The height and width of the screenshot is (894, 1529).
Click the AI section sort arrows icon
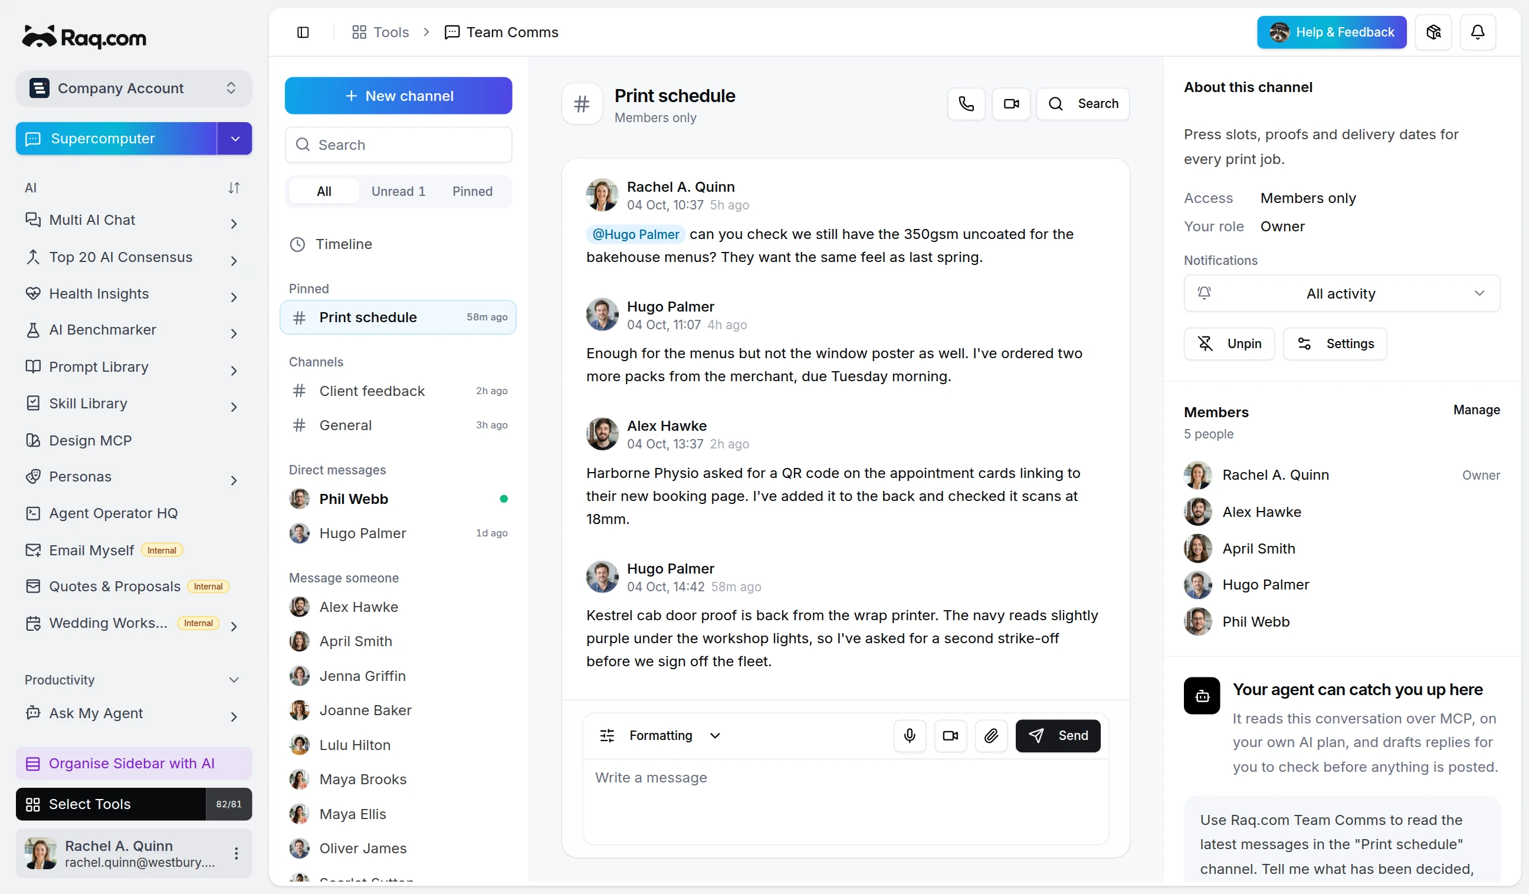point(234,188)
